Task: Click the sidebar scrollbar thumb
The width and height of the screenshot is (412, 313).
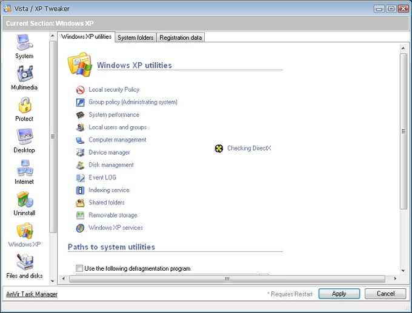Action: pyautogui.click(x=53, y=137)
